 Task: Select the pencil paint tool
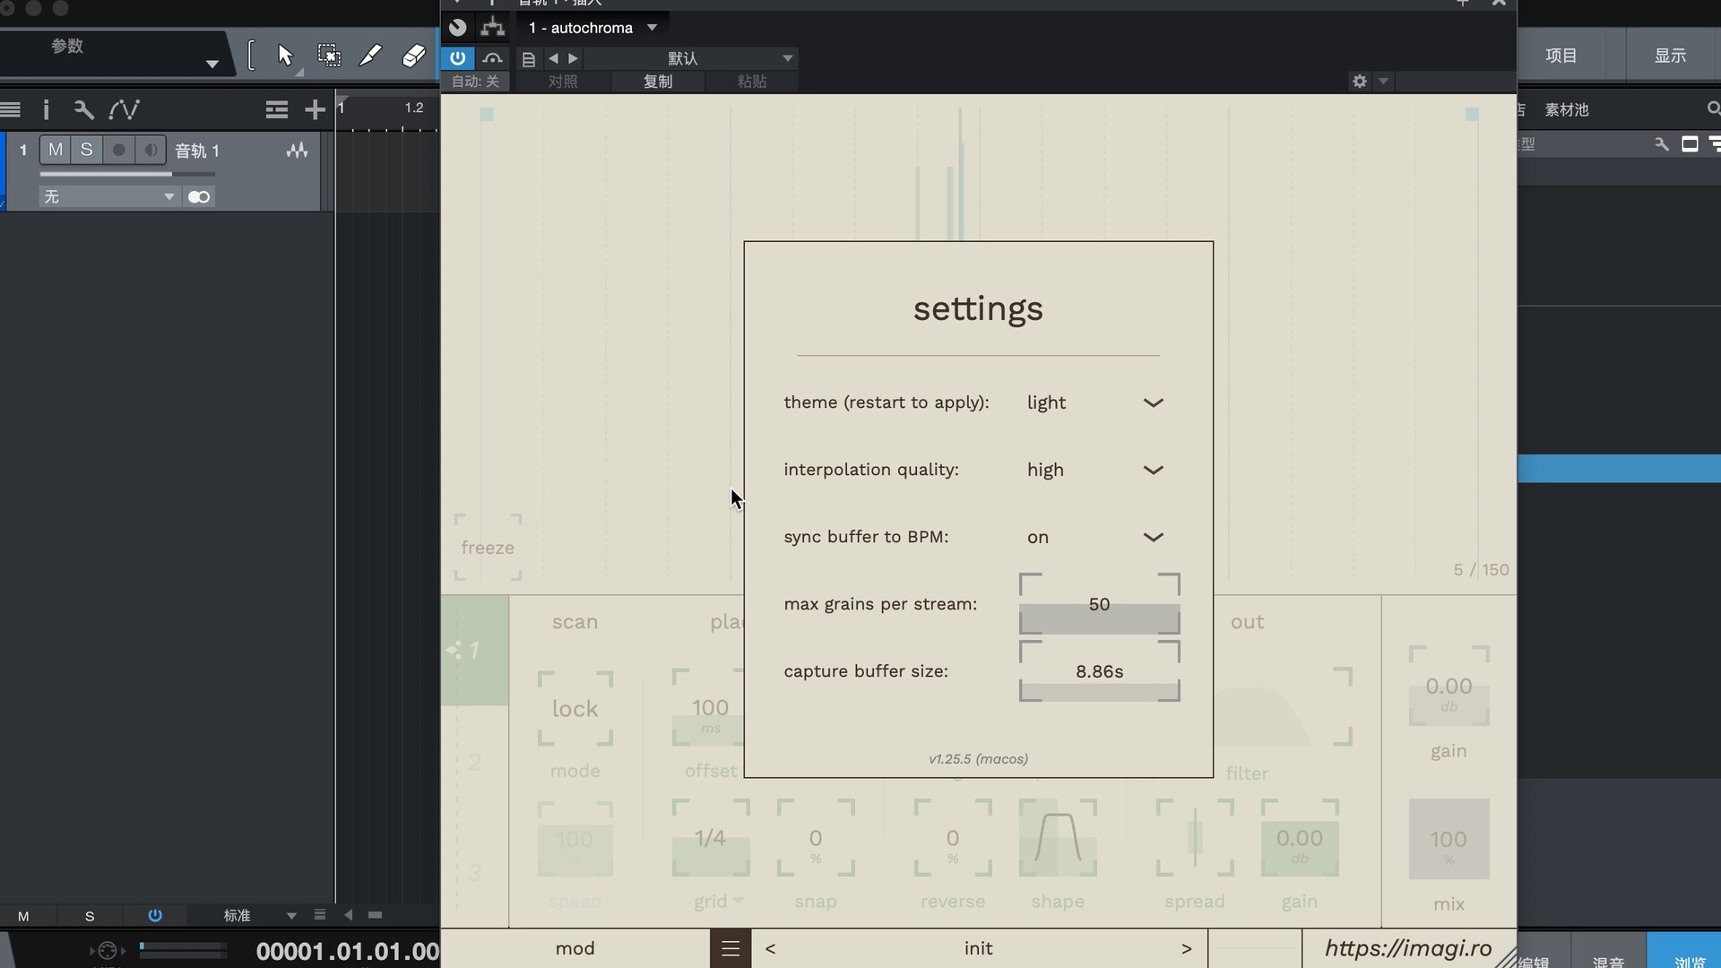(x=370, y=56)
